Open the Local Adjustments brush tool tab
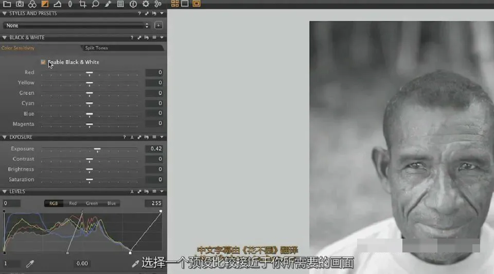Viewport: 494px width, 274px height. tap(108, 4)
